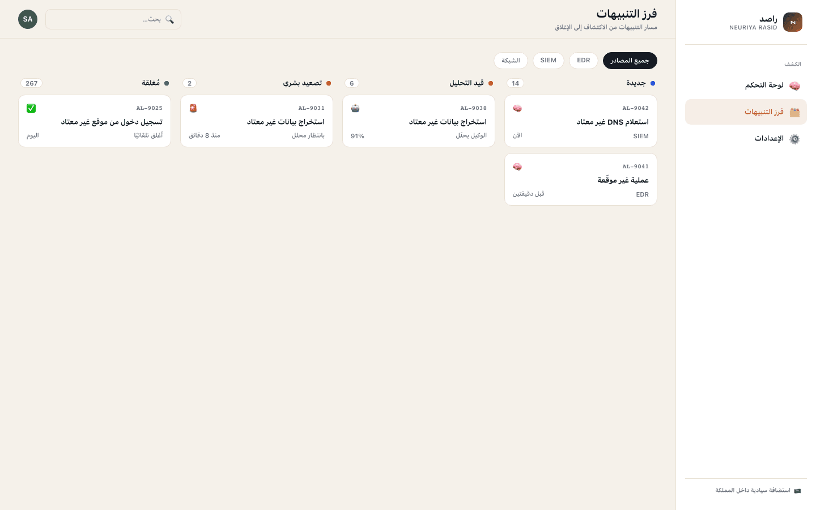The width and height of the screenshot is (816, 510).
Task: Click the الوكيل يحلّل status text
Action: (471, 135)
